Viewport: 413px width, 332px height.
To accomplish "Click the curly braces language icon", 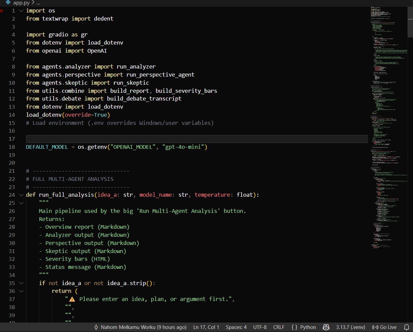I will click(294, 327).
